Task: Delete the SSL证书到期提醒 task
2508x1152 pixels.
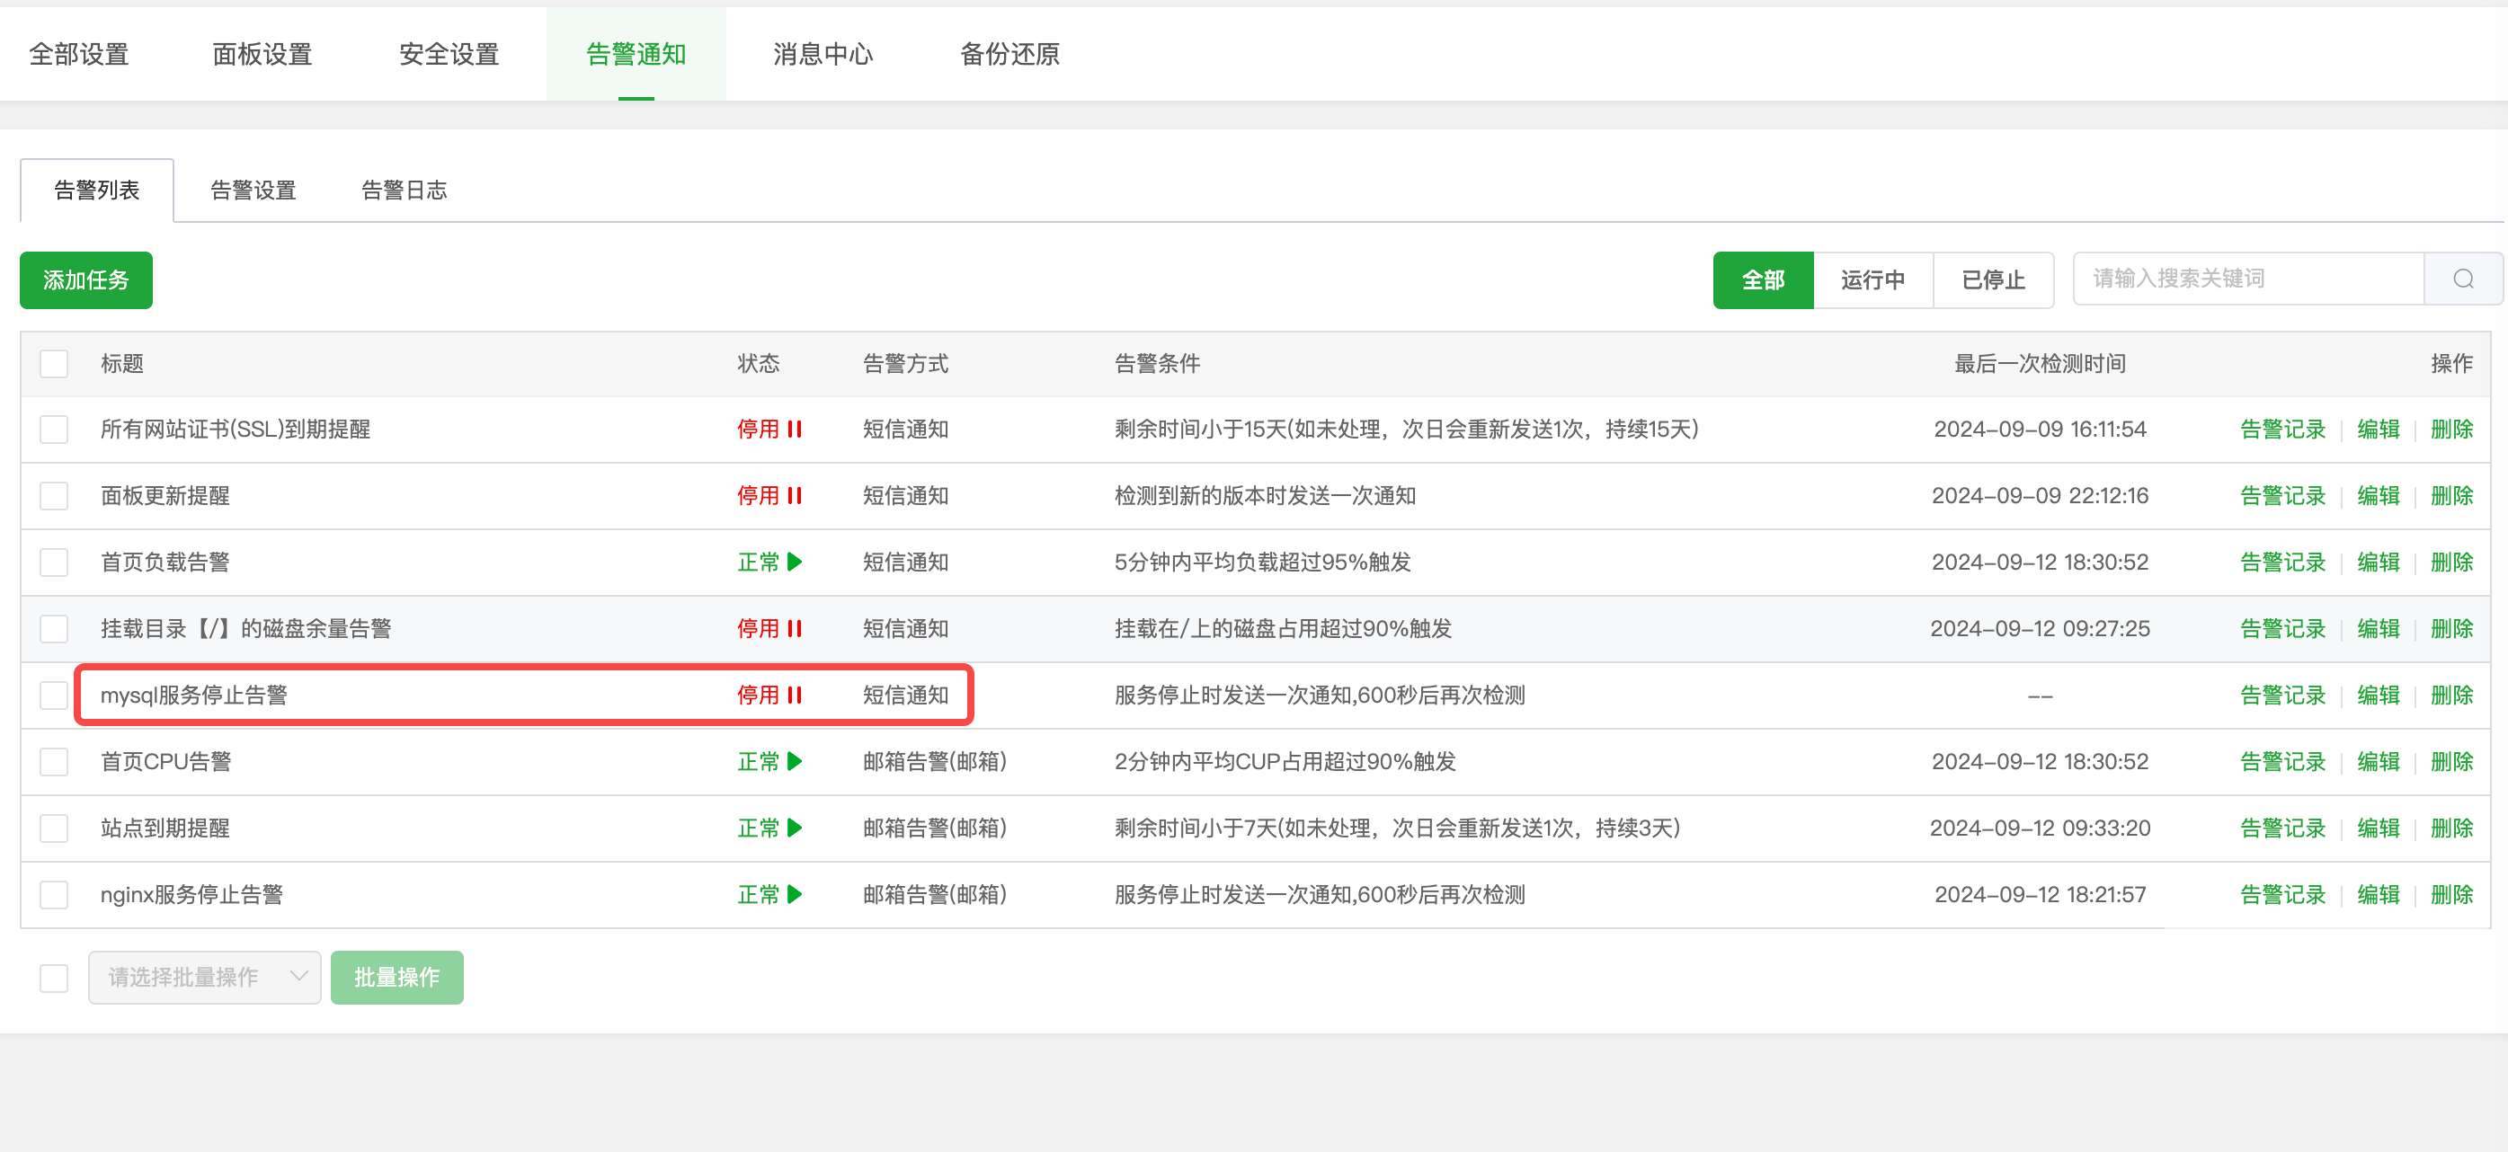Action: click(x=2451, y=430)
